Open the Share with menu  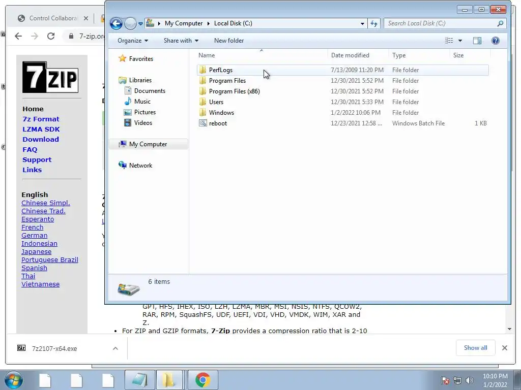181,41
